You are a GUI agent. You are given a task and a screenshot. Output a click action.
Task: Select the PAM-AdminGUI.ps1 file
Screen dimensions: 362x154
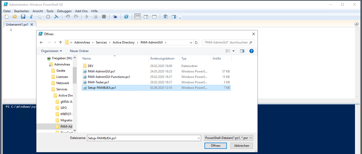(156, 71)
